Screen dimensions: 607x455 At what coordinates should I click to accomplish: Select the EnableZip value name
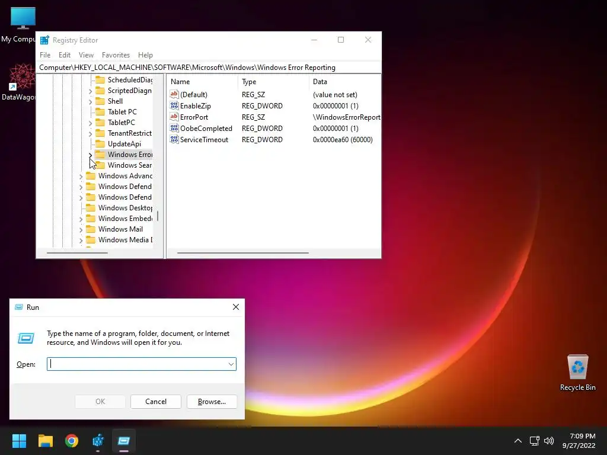(196, 106)
